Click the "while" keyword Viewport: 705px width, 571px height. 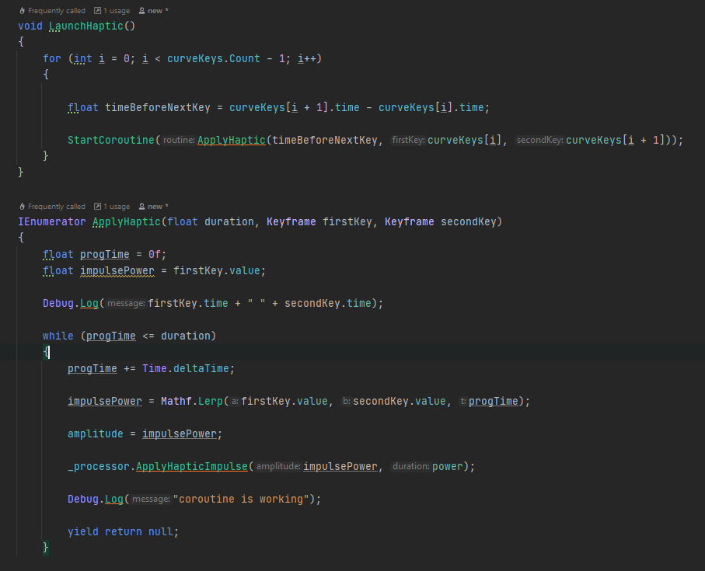pyautogui.click(x=58, y=336)
